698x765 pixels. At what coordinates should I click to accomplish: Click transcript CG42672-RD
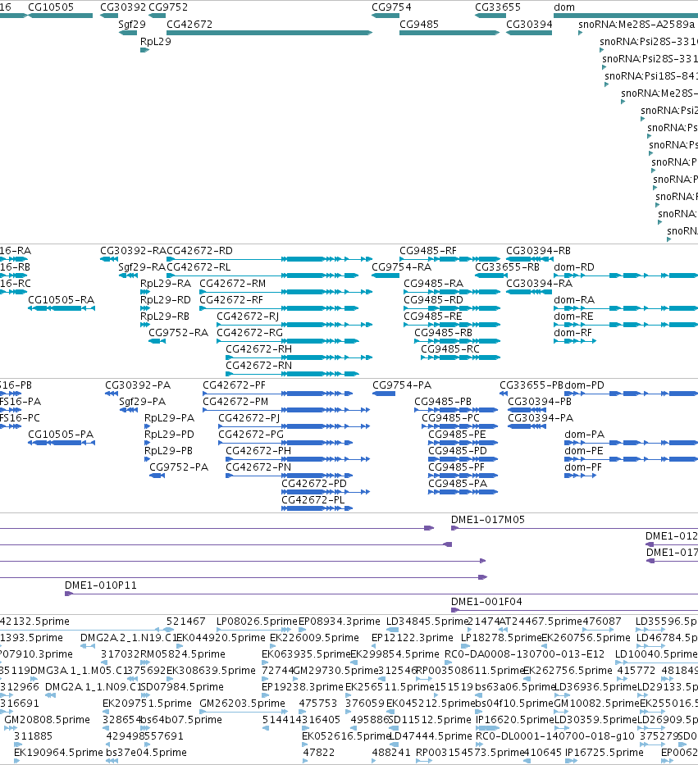click(269, 259)
